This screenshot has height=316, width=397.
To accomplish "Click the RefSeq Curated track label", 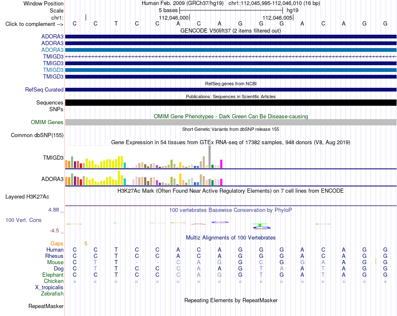I will pyautogui.click(x=44, y=89).
